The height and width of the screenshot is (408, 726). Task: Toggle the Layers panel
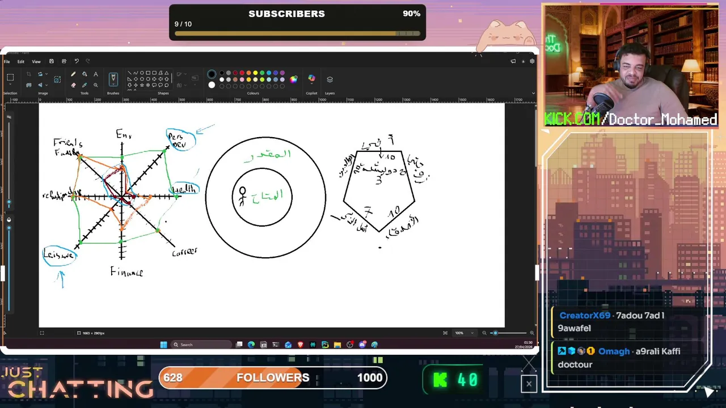pyautogui.click(x=330, y=79)
